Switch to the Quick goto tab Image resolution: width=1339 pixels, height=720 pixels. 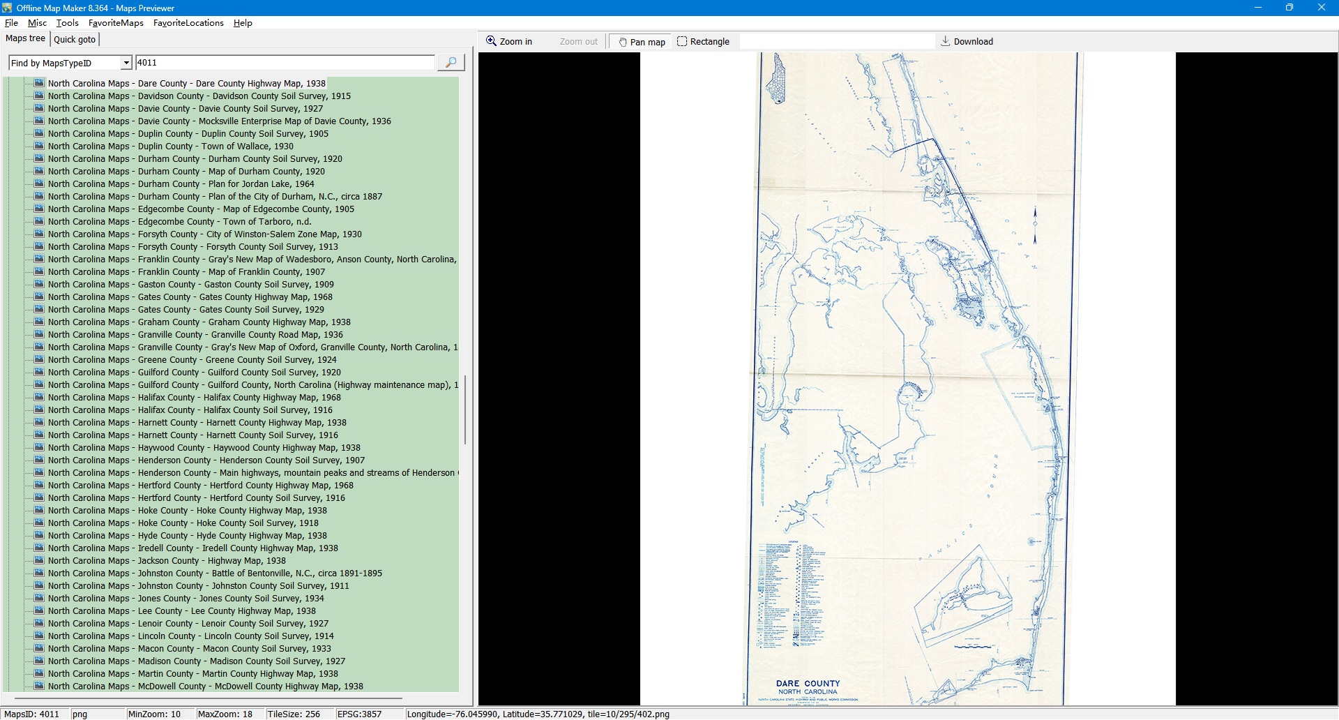75,40
